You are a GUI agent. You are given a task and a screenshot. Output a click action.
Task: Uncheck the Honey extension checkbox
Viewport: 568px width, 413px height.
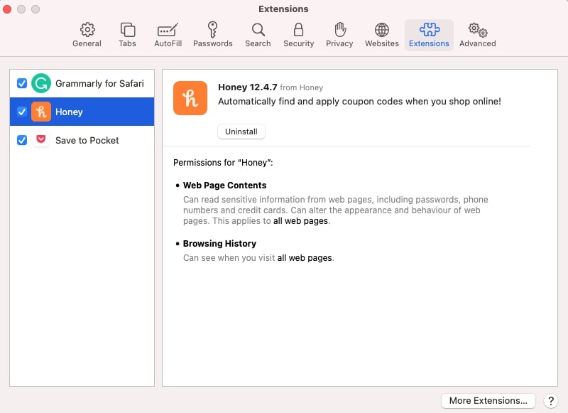(22, 112)
